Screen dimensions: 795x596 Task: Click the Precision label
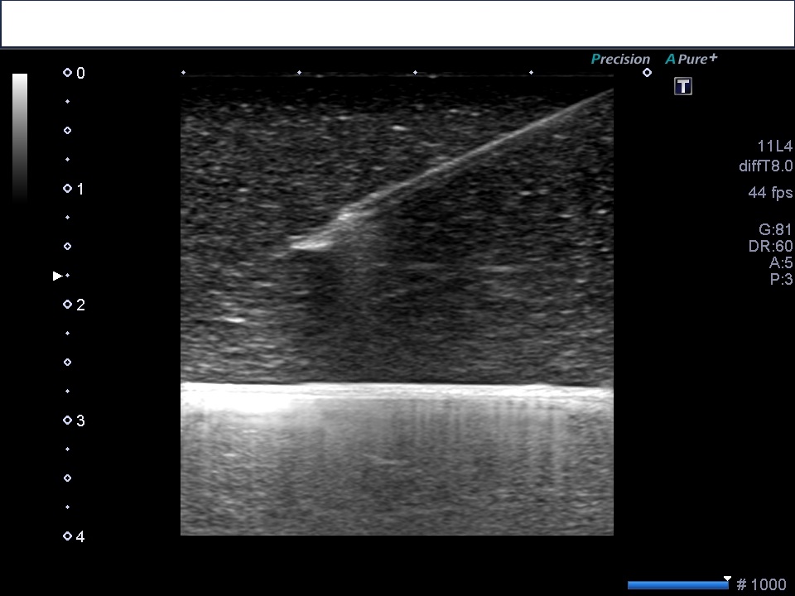(x=620, y=60)
